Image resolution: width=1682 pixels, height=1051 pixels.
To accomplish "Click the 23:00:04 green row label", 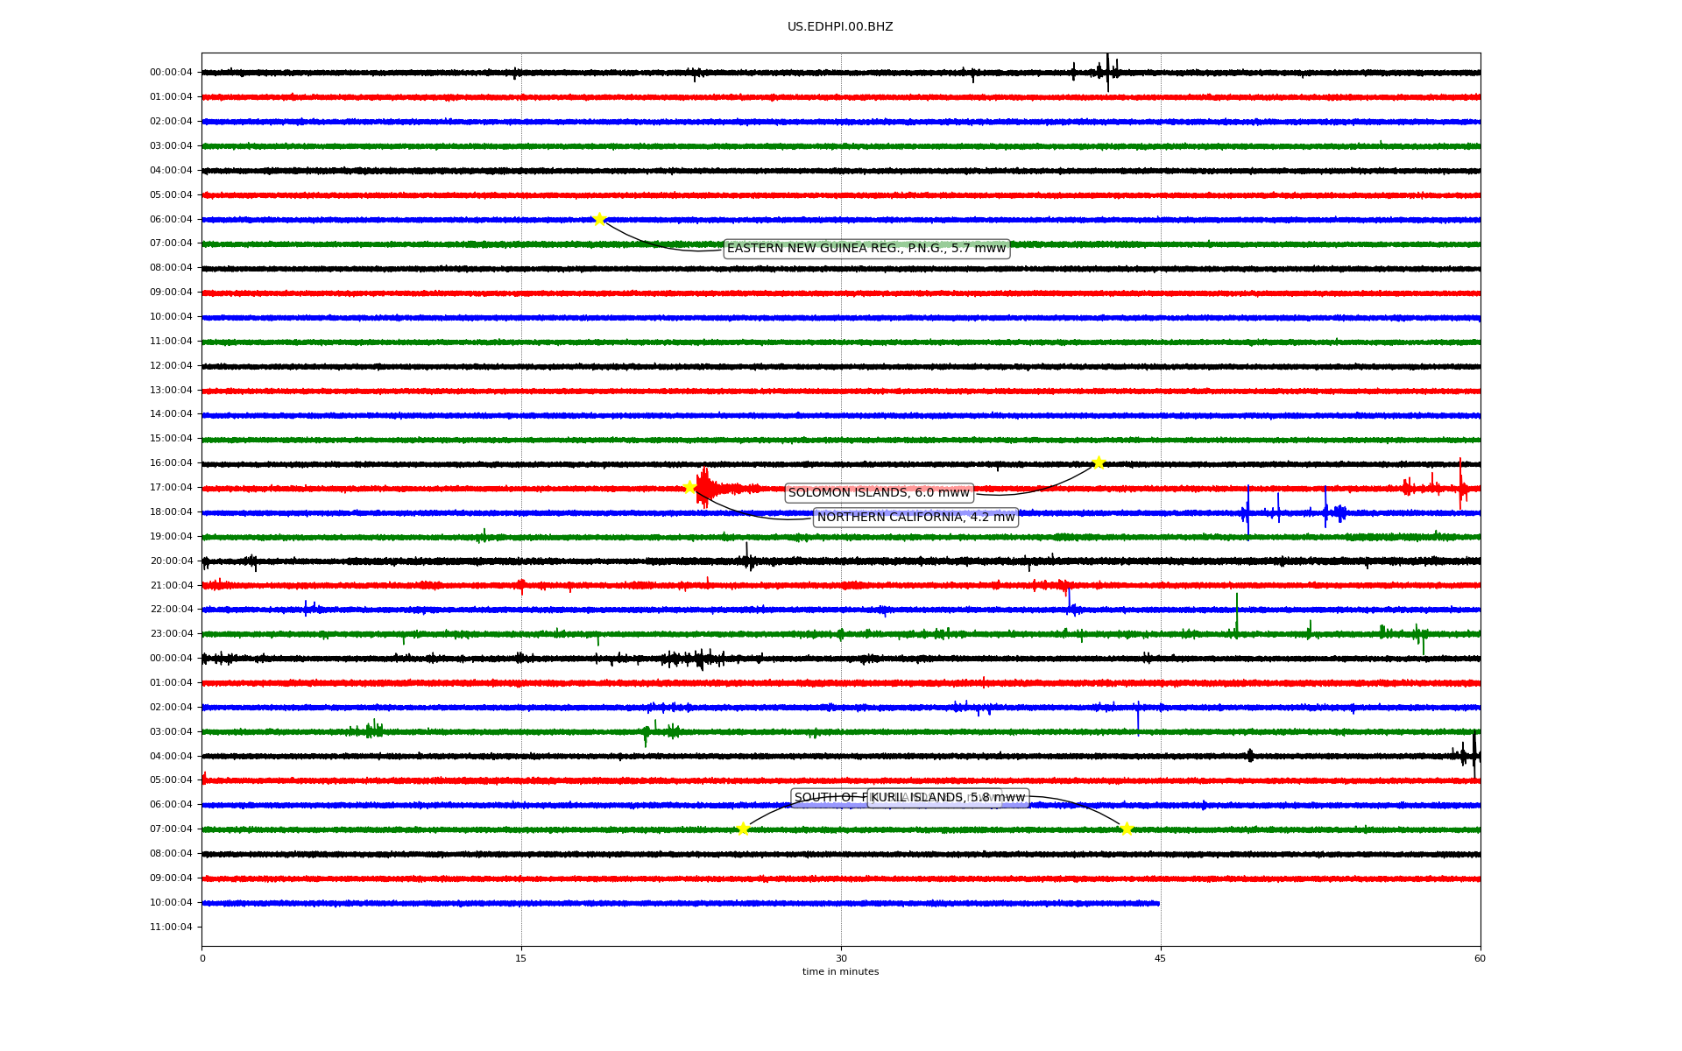I will [171, 633].
